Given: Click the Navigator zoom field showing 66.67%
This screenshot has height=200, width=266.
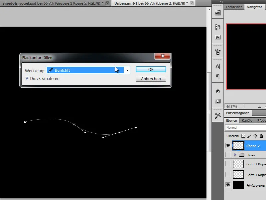Looking at the screenshot, I should click(x=234, y=106).
